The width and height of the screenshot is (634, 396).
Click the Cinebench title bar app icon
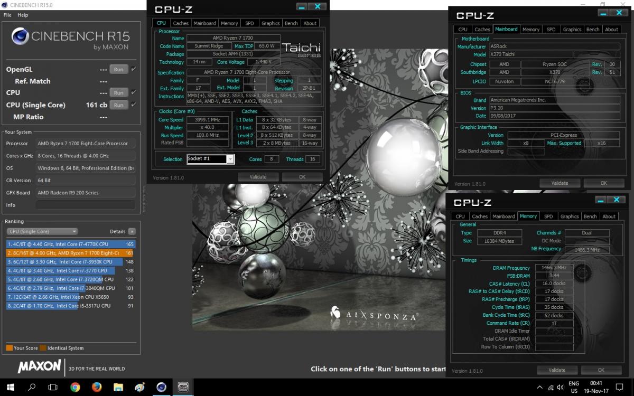coord(5,5)
